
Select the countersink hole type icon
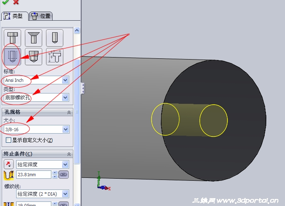(x=34, y=38)
